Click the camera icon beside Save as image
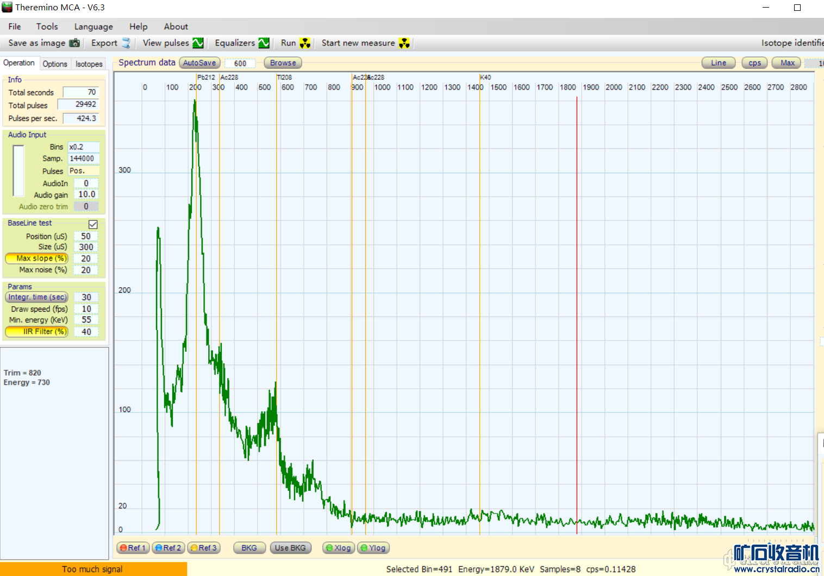 tap(74, 43)
